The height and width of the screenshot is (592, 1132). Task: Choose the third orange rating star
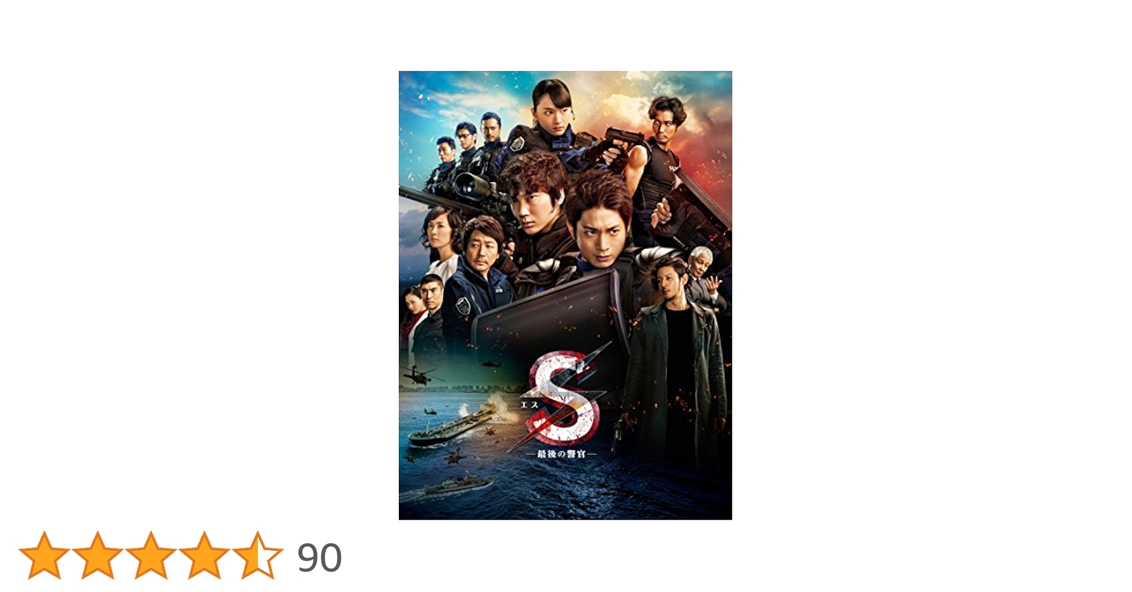point(151,555)
